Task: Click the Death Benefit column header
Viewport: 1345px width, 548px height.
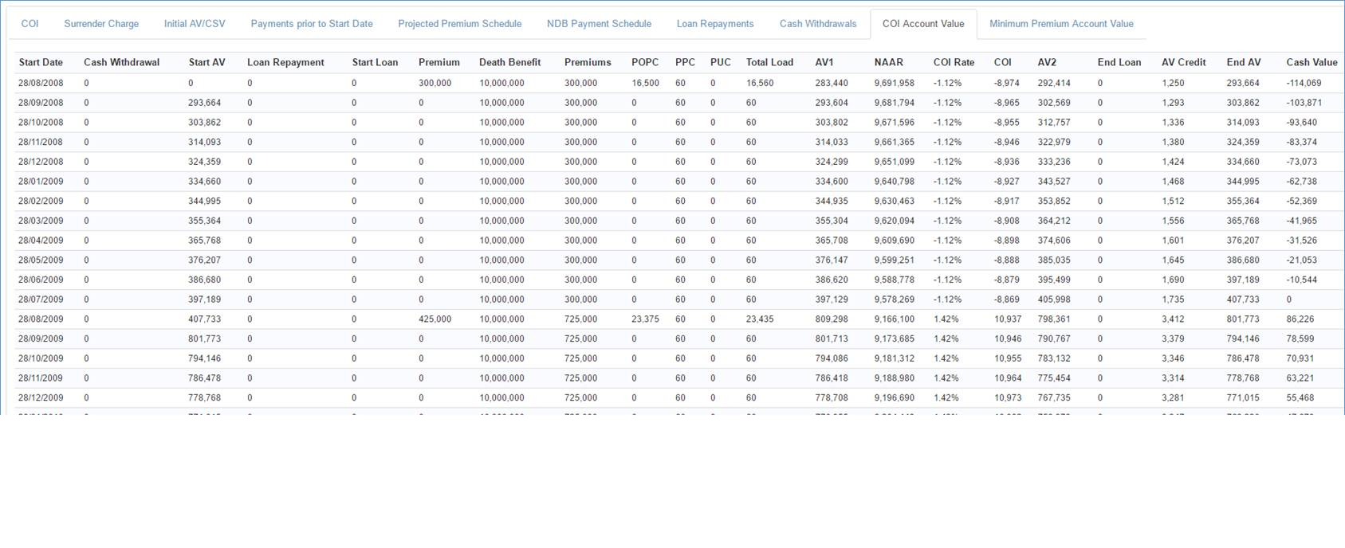Action: [509, 62]
